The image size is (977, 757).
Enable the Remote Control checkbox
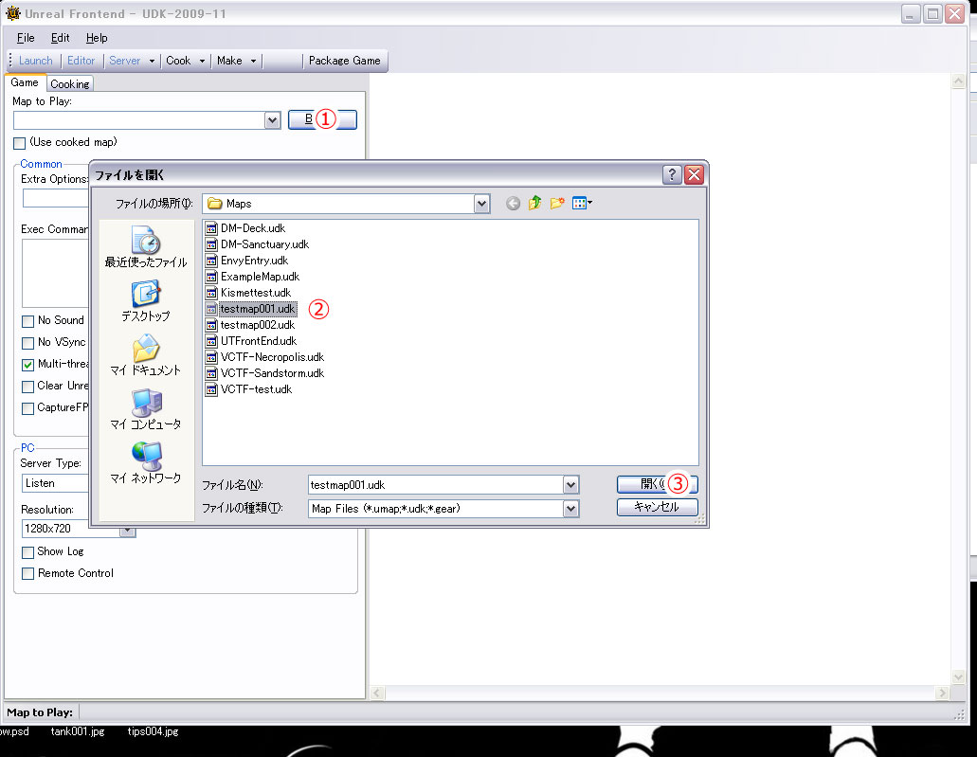[x=28, y=574]
